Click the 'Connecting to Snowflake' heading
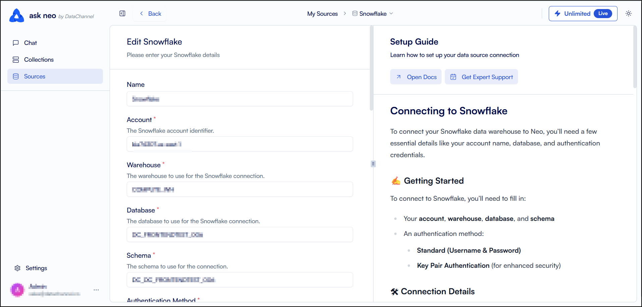Viewport: 642px width, 307px height. coord(449,111)
